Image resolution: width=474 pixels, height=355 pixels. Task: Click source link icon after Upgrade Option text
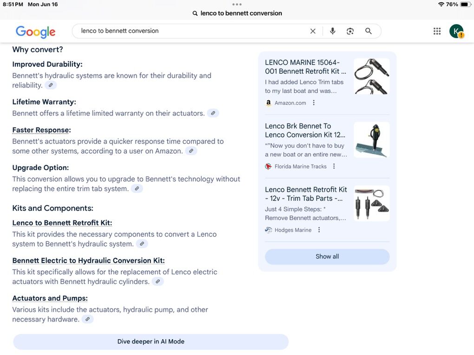point(137,189)
